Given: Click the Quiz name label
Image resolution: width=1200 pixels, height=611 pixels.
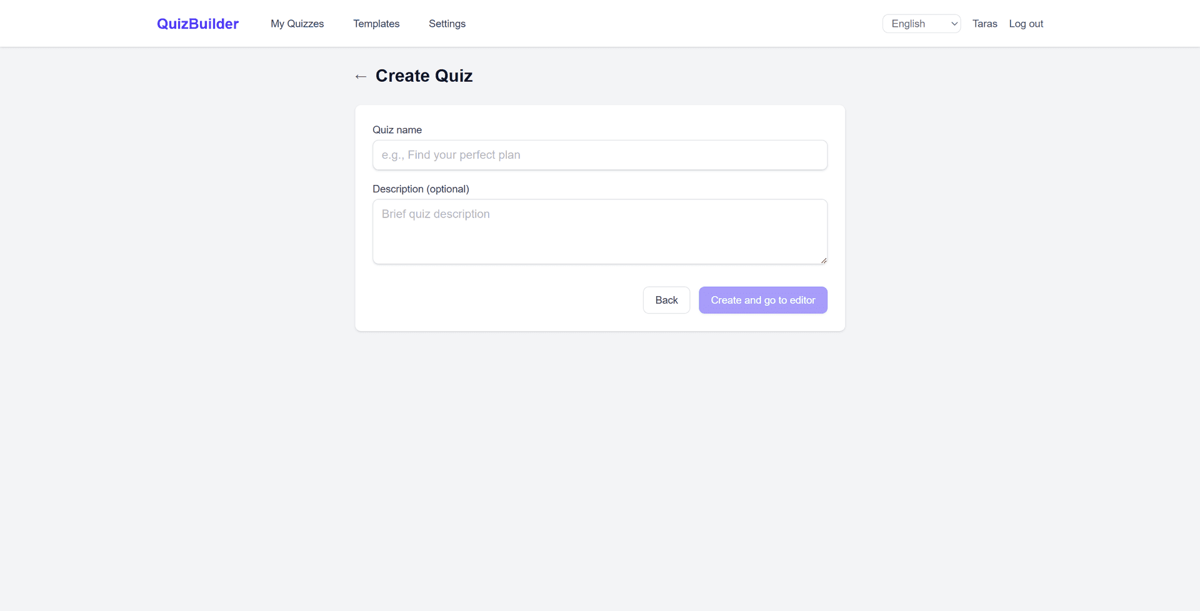Looking at the screenshot, I should click(396, 129).
